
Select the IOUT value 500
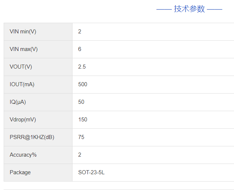[83, 84]
